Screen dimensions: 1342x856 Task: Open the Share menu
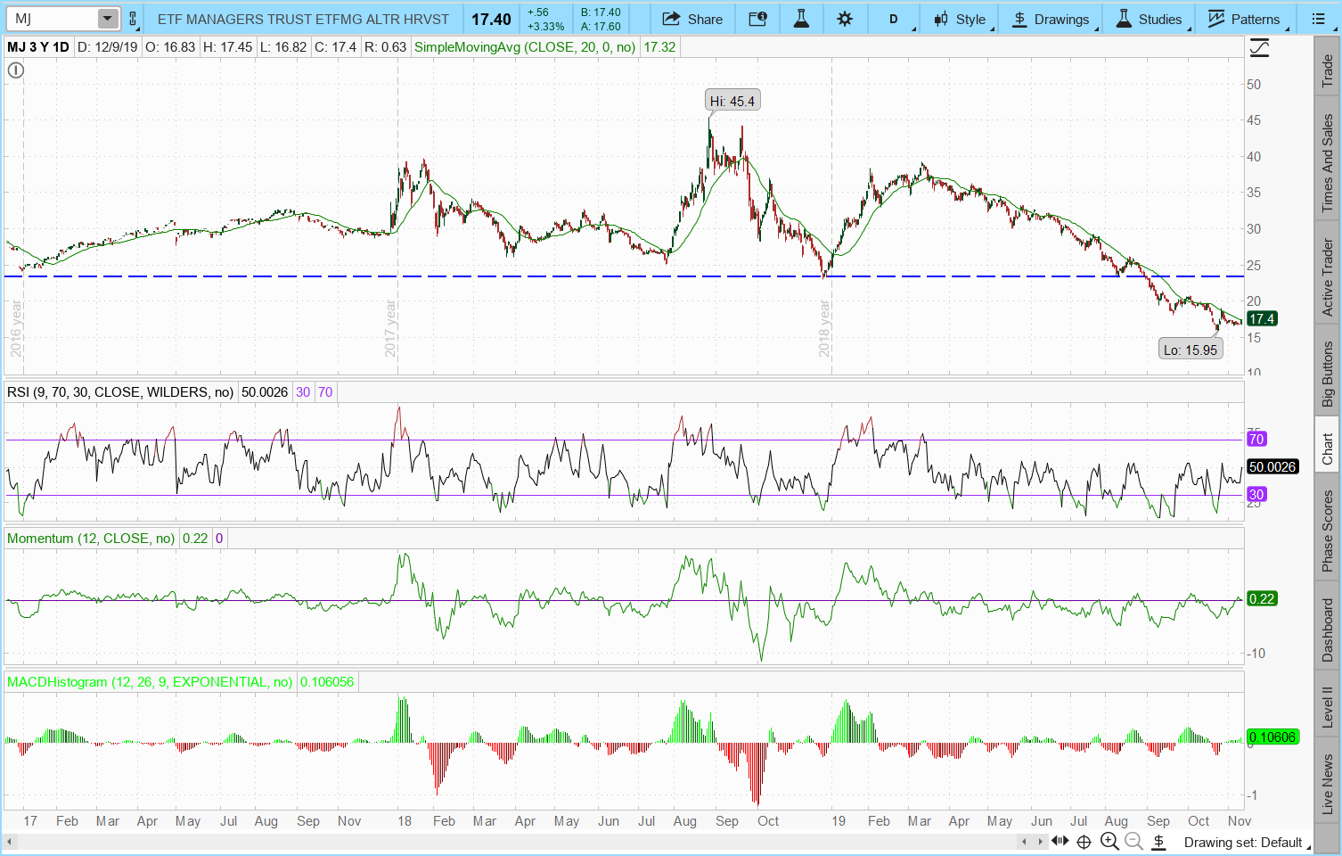(x=692, y=19)
